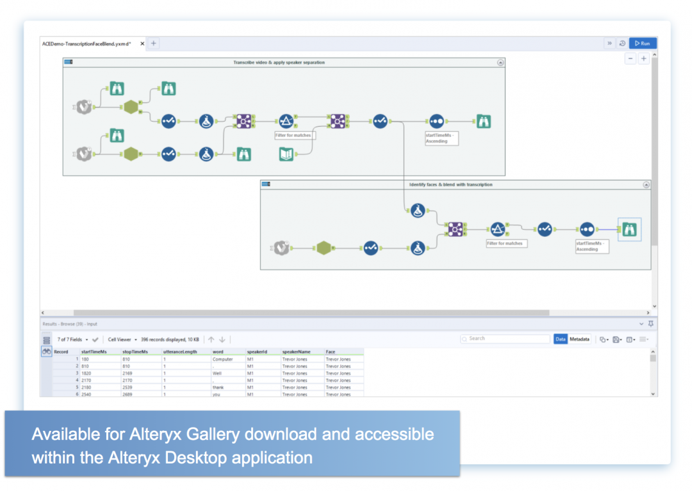Select the Sort tool in the Transcribe container

[x=436, y=121]
